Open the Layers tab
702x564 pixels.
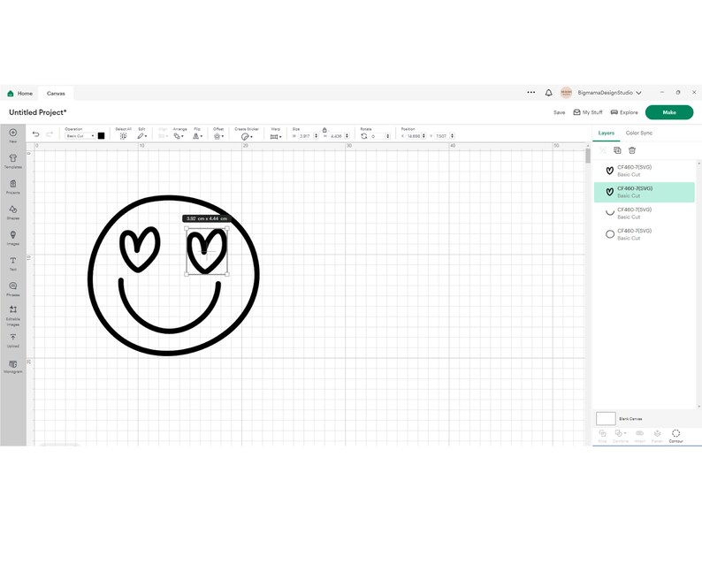[x=607, y=133]
